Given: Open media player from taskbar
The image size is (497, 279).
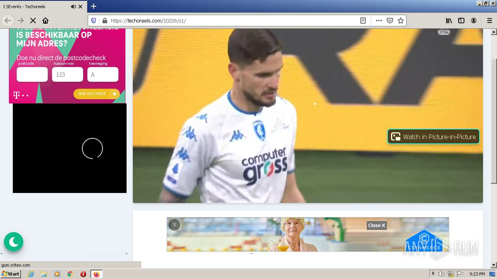Looking at the screenshot, I should coord(57,274).
